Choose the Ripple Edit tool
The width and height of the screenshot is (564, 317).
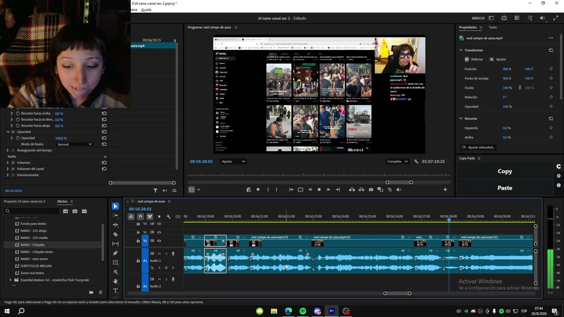(115, 225)
